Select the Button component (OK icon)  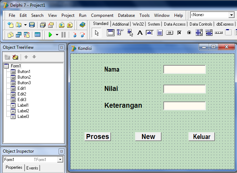tap(170, 33)
